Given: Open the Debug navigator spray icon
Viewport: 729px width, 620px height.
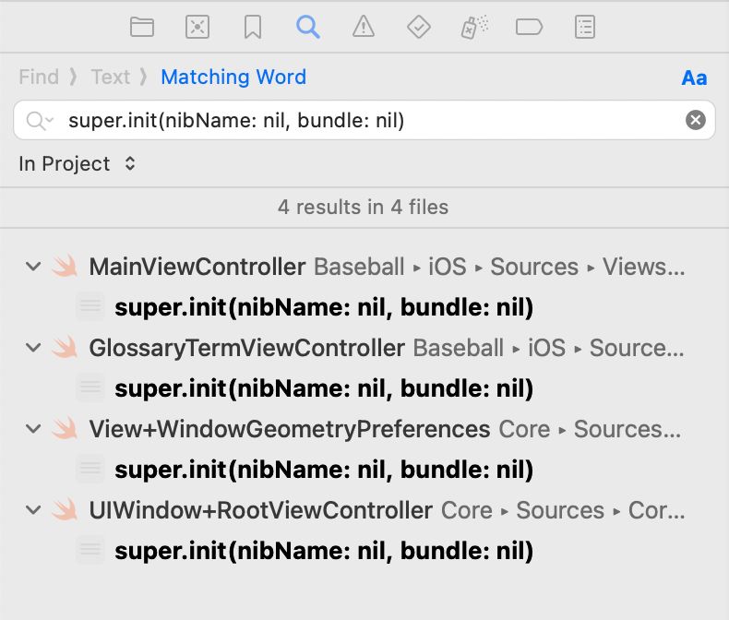Looking at the screenshot, I should tap(474, 27).
